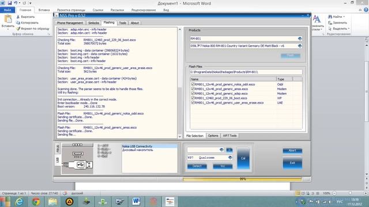369x207 pixels.
Task: Click the 99% flashing progress bar
Action: [242, 179]
